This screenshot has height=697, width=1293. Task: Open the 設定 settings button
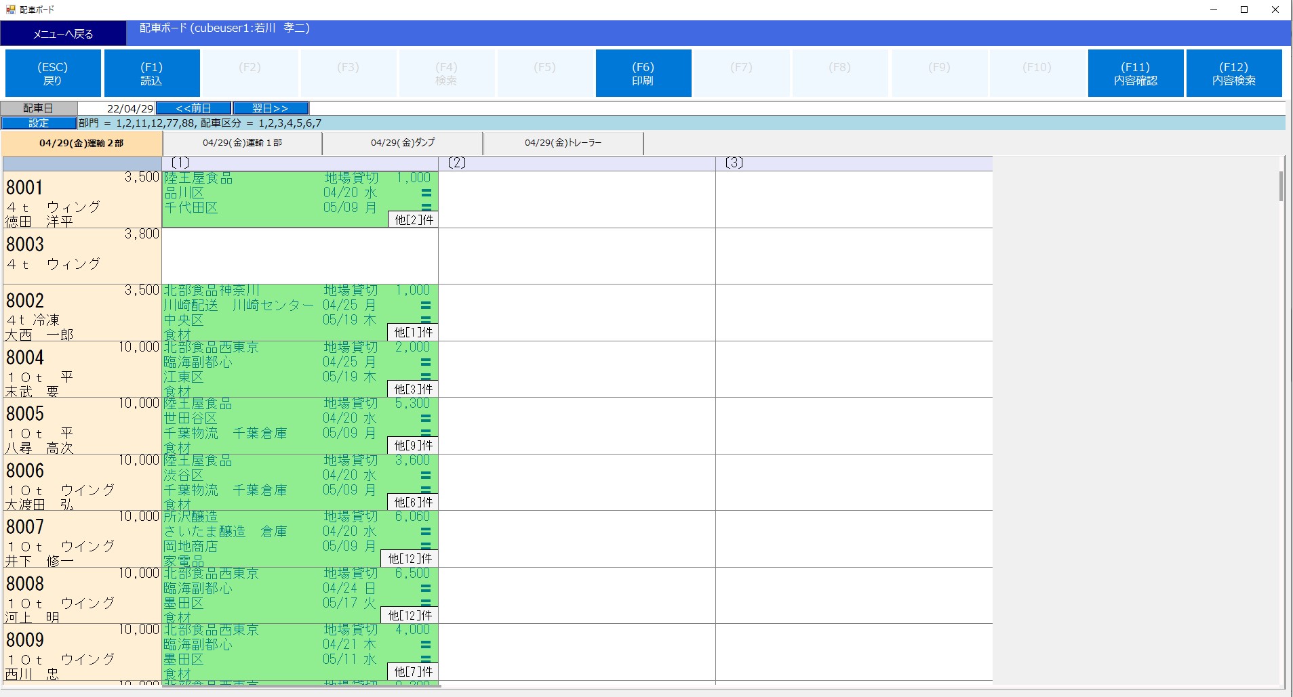pyautogui.click(x=39, y=123)
